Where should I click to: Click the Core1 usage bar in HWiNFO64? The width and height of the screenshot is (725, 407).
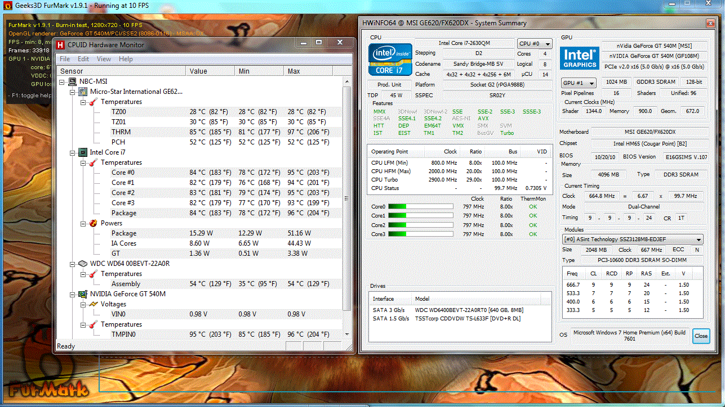tap(420, 216)
